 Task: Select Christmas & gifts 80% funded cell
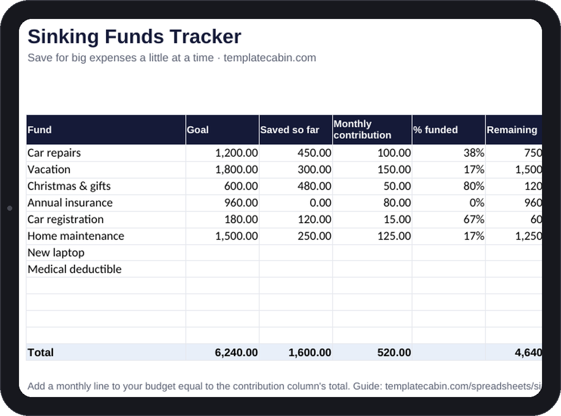point(449,186)
